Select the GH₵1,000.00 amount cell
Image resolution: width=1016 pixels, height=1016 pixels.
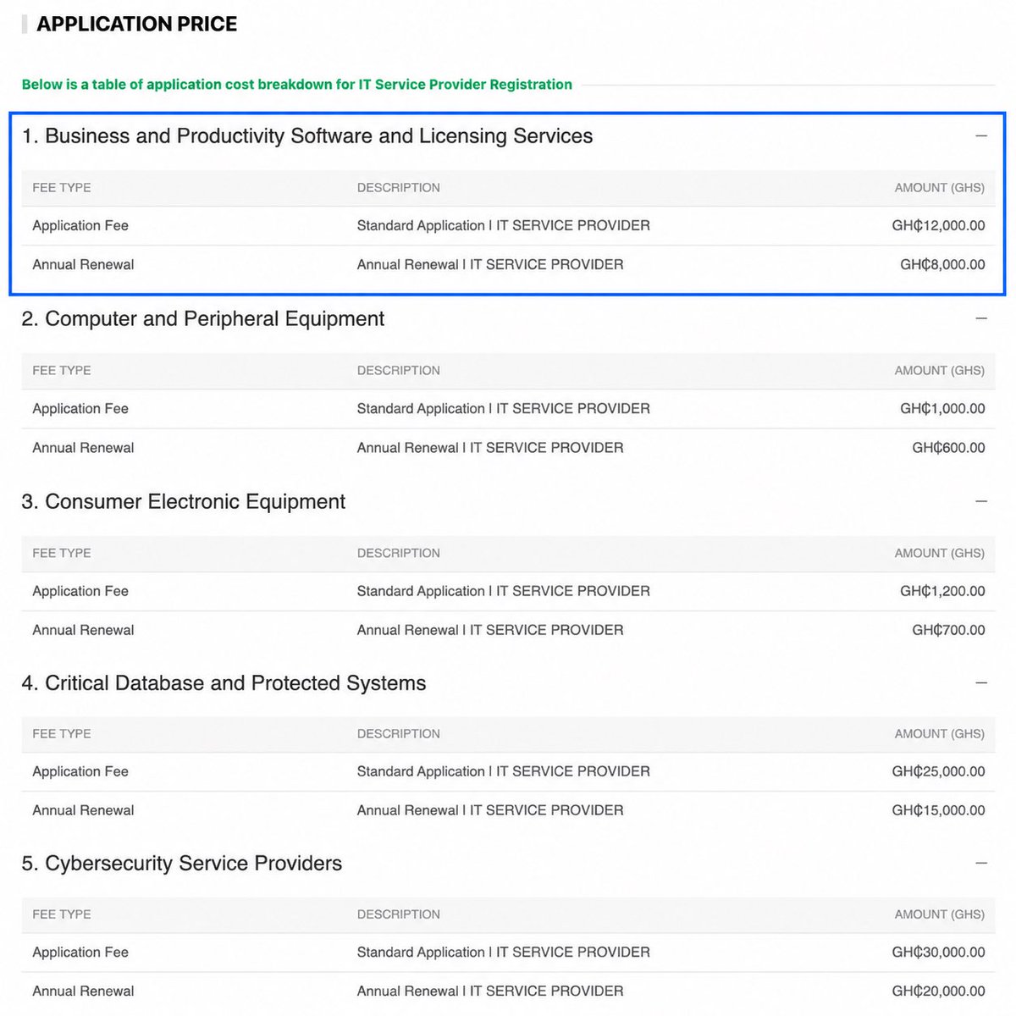pyautogui.click(x=942, y=409)
